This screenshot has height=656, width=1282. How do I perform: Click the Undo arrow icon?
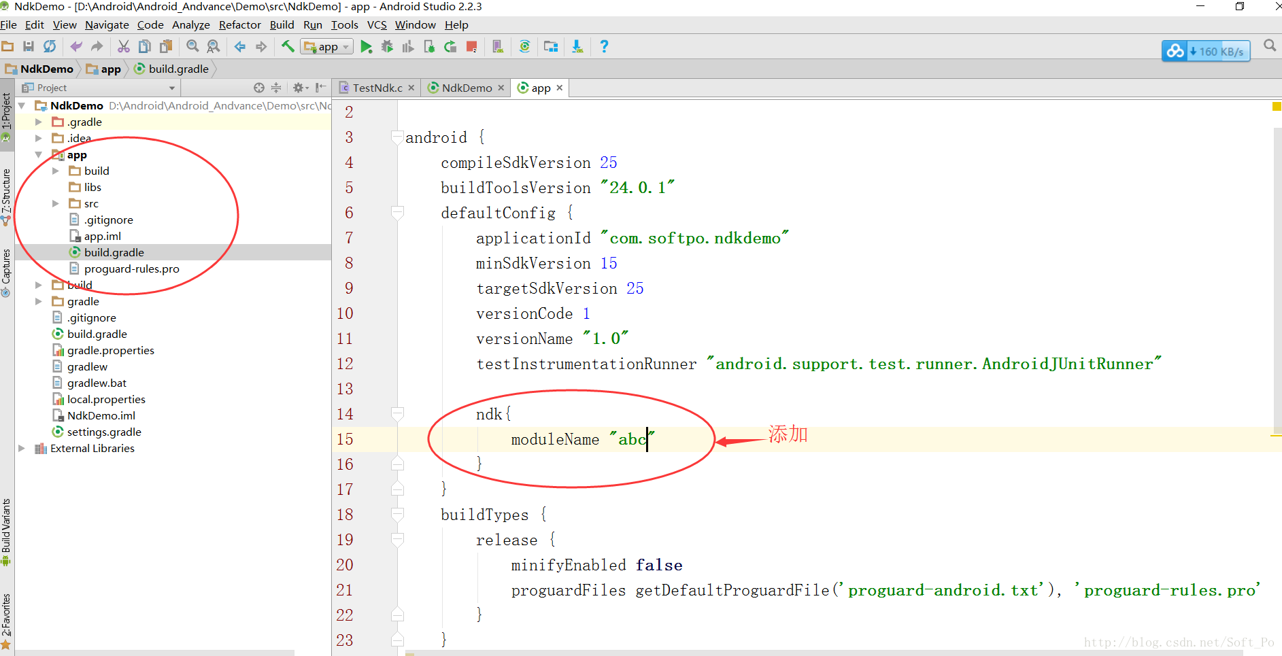tap(76, 47)
